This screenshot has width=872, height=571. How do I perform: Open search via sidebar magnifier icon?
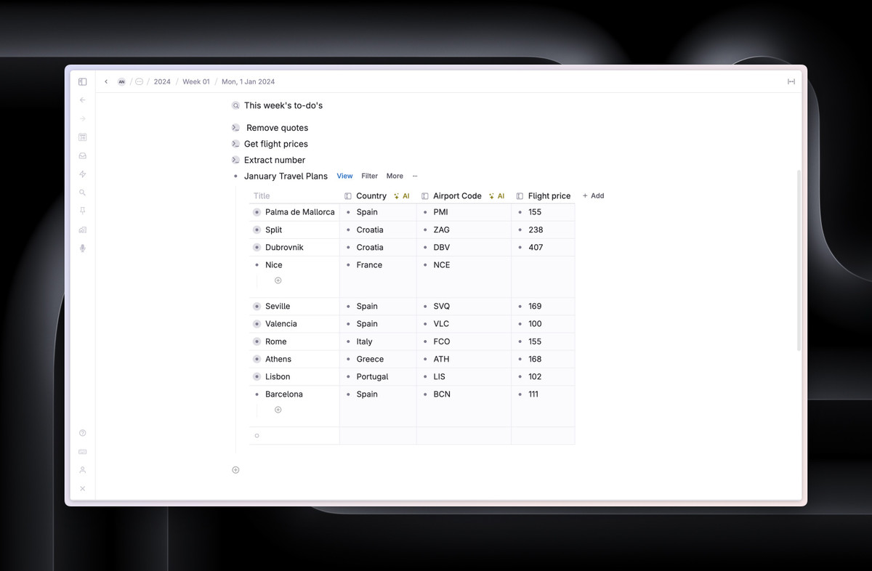[x=83, y=193]
